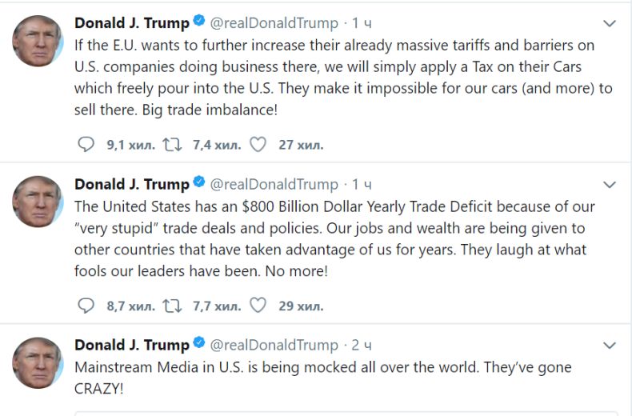Like the Trade Deficit tweet

(258, 305)
